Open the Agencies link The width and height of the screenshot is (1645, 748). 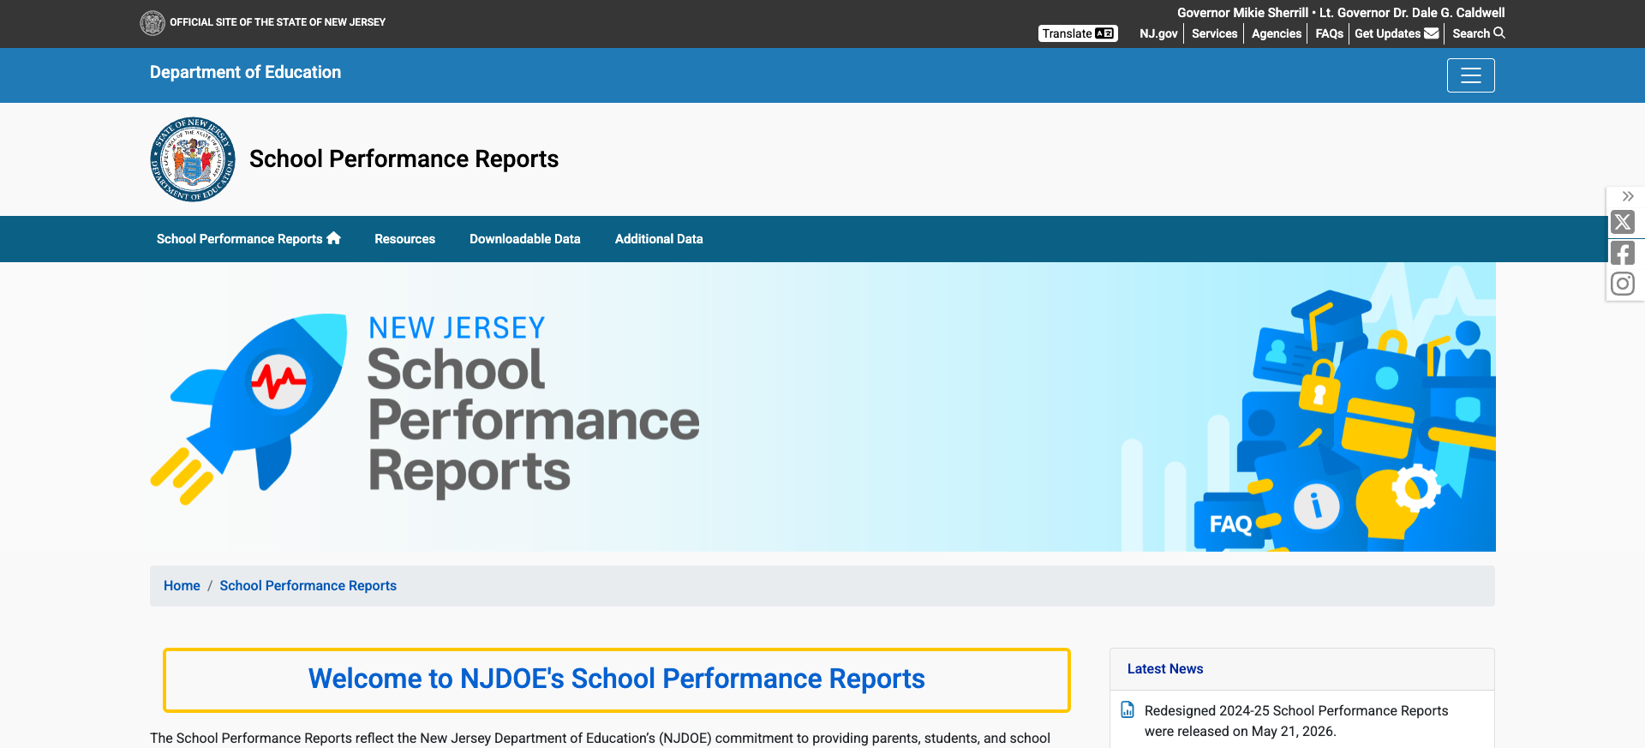(x=1276, y=33)
